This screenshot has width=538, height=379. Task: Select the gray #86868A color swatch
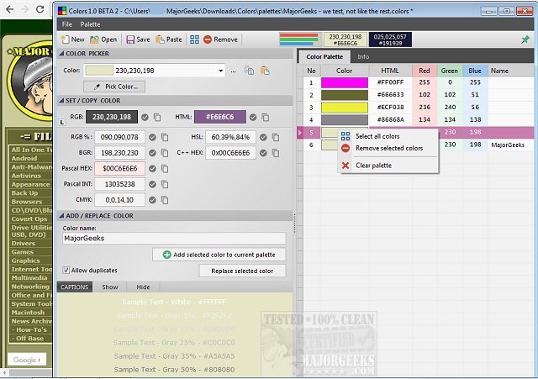point(345,119)
